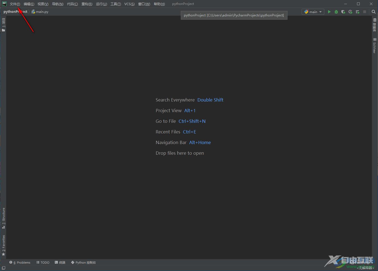The width and height of the screenshot is (378, 271).
Task: Select main.py in the navigation breadcrumb
Action: [40, 12]
